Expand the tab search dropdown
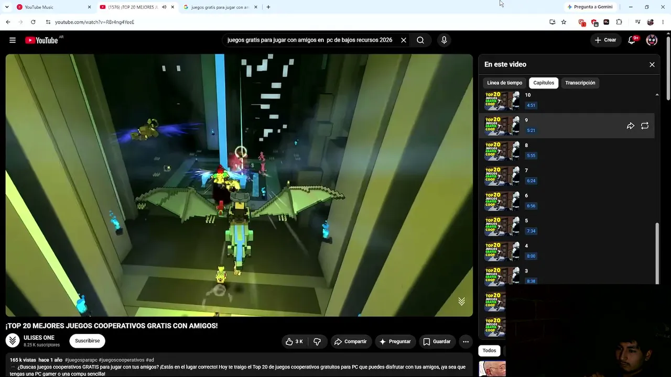The width and height of the screenshot is (671, 377). [x=7, y=7]
